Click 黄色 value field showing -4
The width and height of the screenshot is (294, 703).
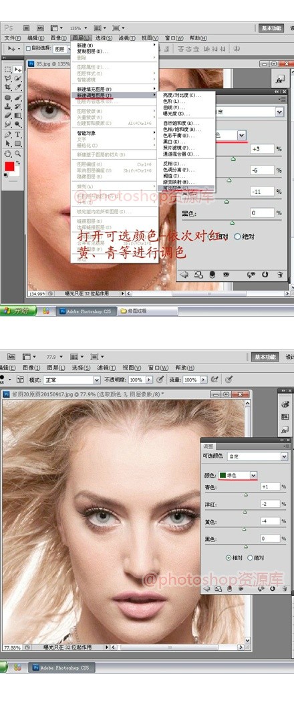point(270,521)
